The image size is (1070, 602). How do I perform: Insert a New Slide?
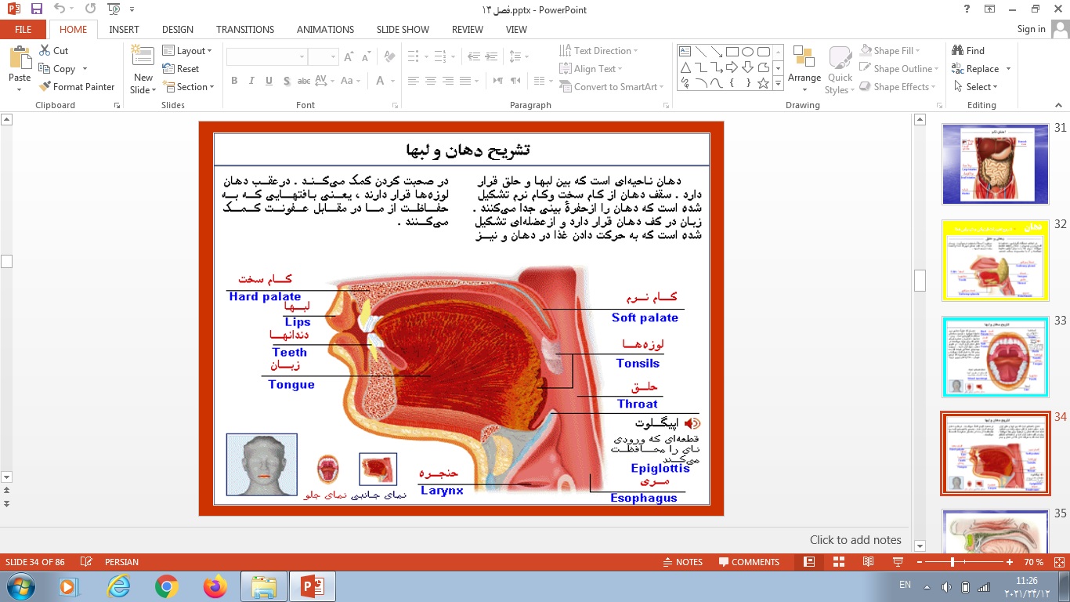[143, 71]
